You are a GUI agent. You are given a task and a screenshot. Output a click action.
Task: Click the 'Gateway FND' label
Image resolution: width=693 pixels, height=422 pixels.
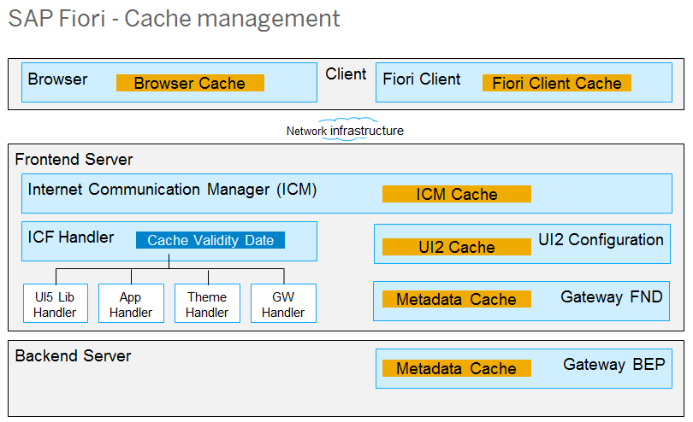pos(611,297)
